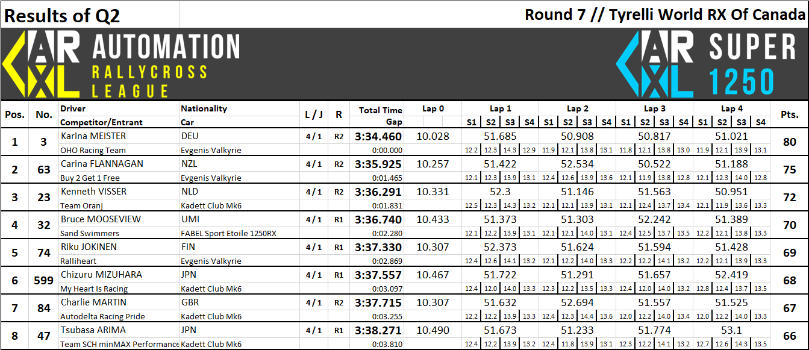Click the "Total Time" column header
This screenshot has width=809, height=350.
point(380,110)
